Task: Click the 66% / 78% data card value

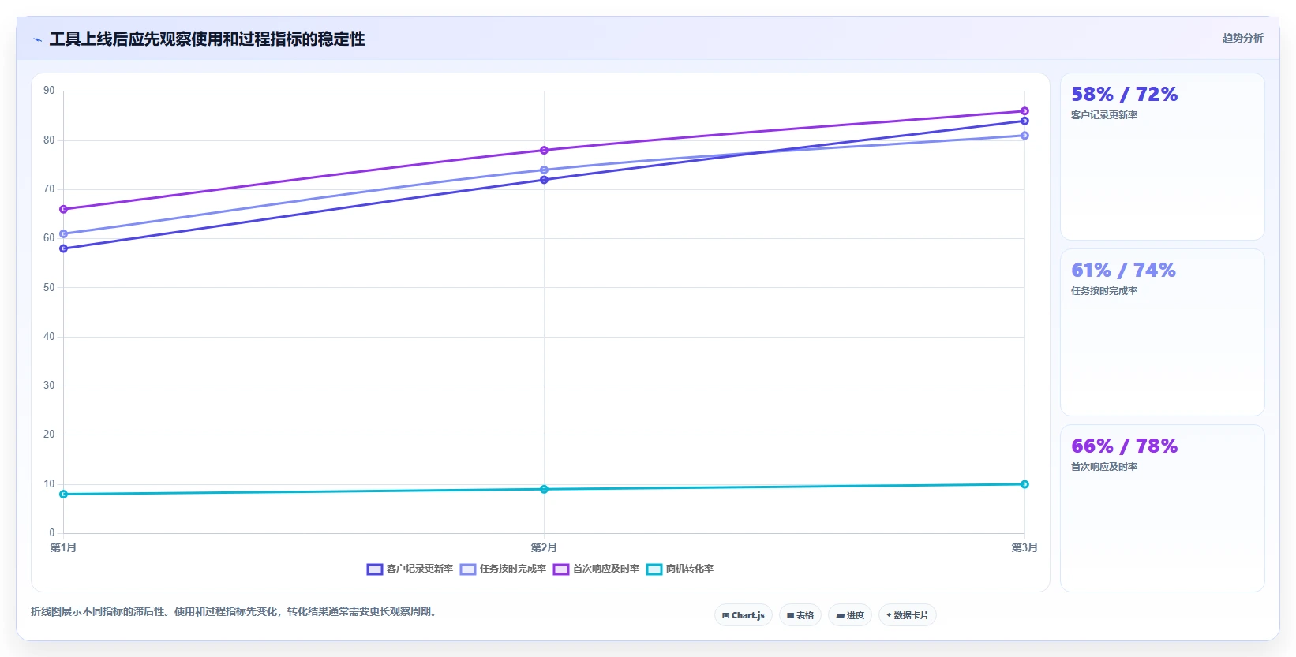Action: [1125, 446]
